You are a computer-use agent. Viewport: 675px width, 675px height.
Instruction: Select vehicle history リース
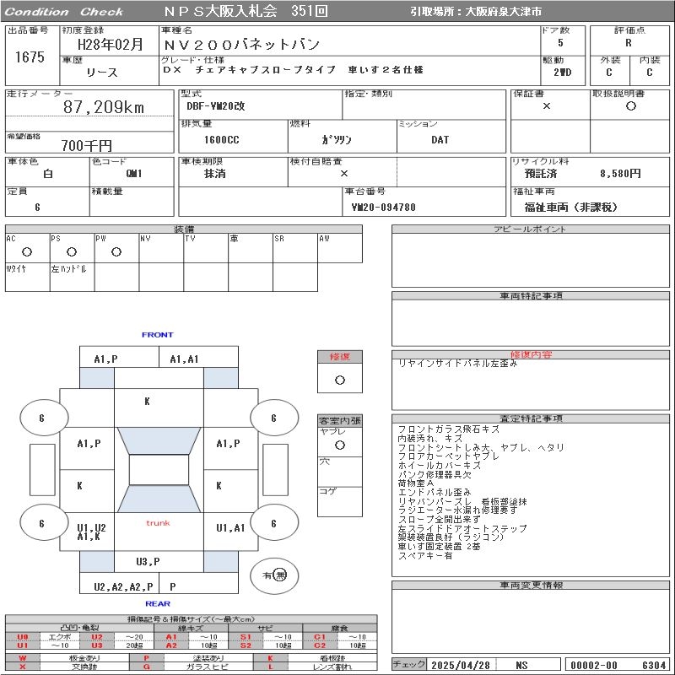pyautogui.click(x=102, y=73)
